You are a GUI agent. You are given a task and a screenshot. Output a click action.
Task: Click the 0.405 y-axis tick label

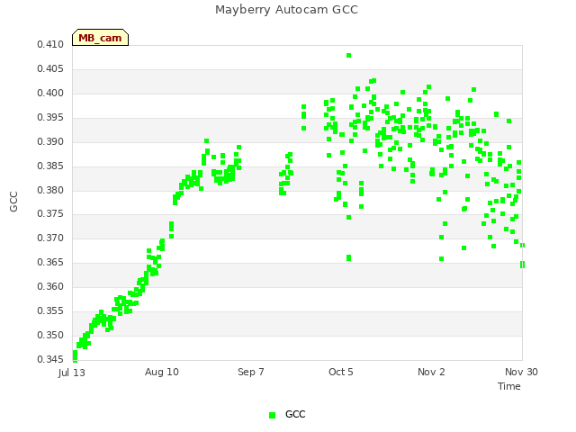click(x=50, y=68)
